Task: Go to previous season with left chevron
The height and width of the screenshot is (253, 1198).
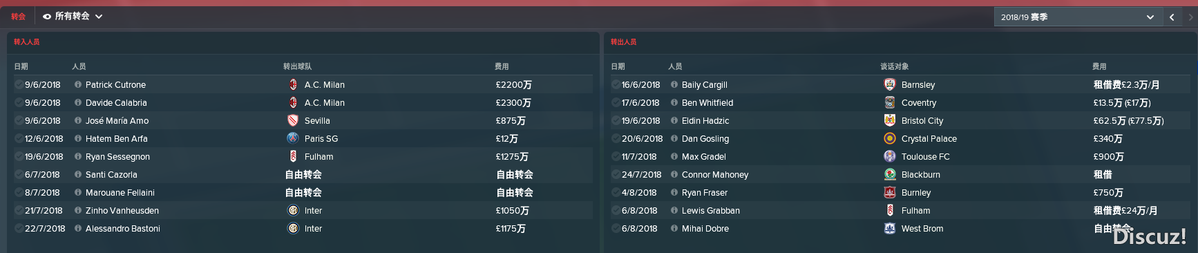Action: 1172,17
